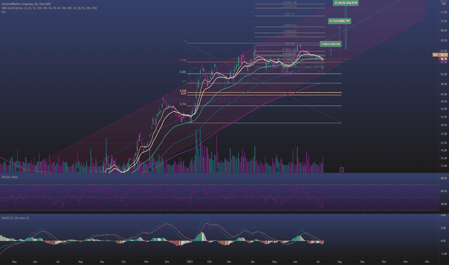This screenshot has height=265, width=449.
Task: Click the General Motors Company symbol title
Action: [x=26, y=4]
